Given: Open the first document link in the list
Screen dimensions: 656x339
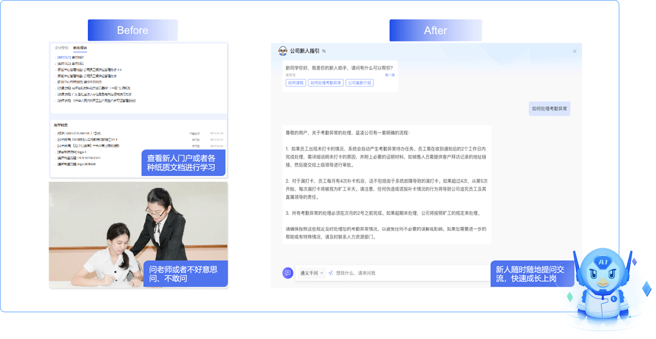Looking at the screenshot, I should (70, 58).
